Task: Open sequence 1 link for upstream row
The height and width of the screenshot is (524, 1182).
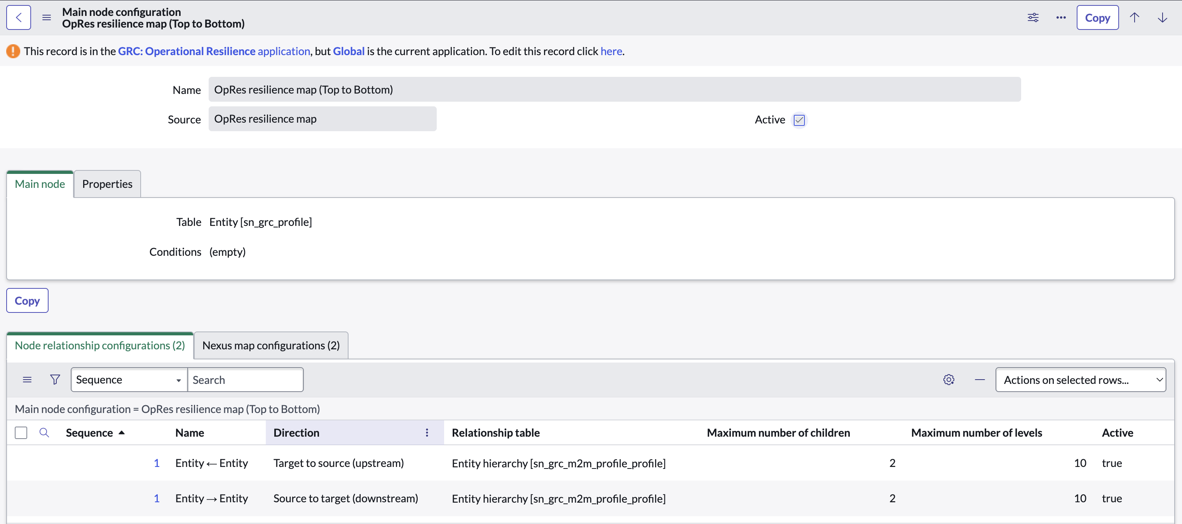Action: 157,463
